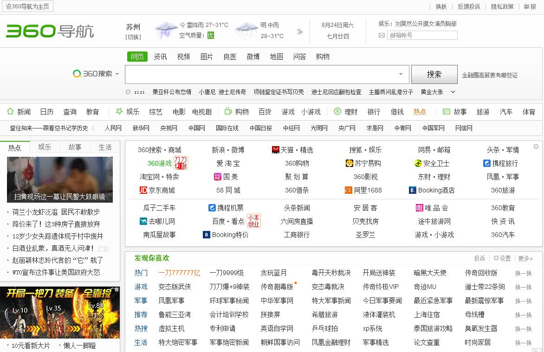The image size is (544, 352).
Task: Open the 扫黄现场 news thumbnail
Action: point(59,179)
